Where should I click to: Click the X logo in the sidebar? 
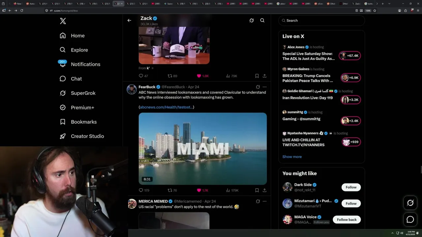(x=63, y=21)
